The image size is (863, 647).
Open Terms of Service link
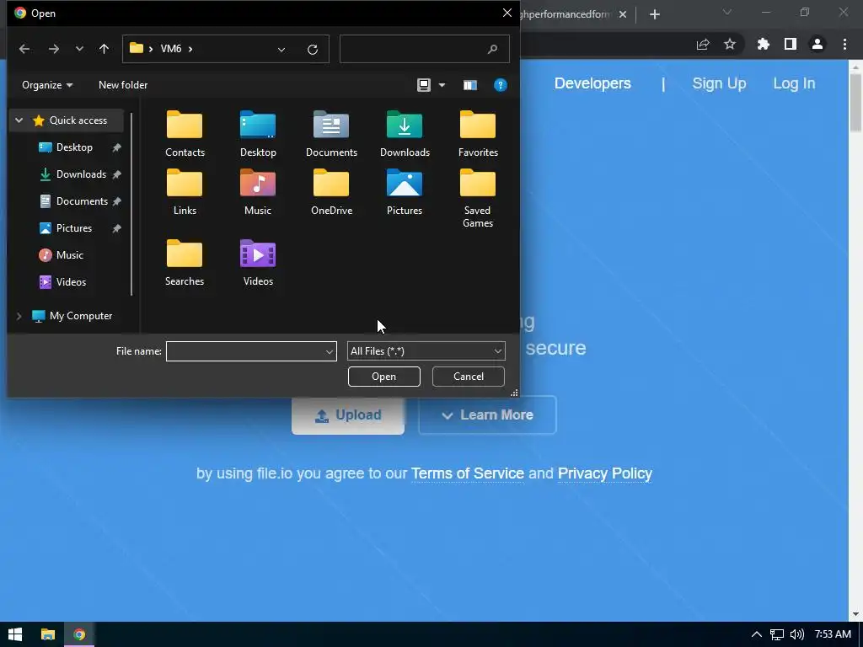(467, 473)
